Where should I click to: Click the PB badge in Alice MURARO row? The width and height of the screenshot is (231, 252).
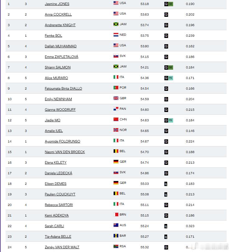tap(171, 78)
